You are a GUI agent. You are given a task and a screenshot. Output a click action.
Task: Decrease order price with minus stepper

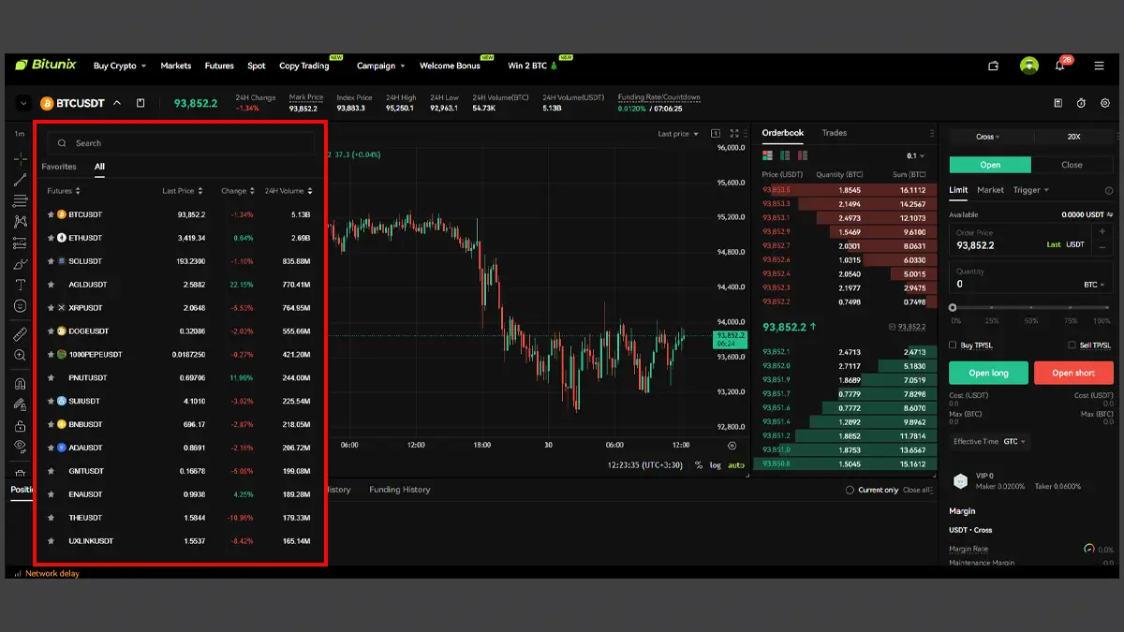click(1102, 248)
